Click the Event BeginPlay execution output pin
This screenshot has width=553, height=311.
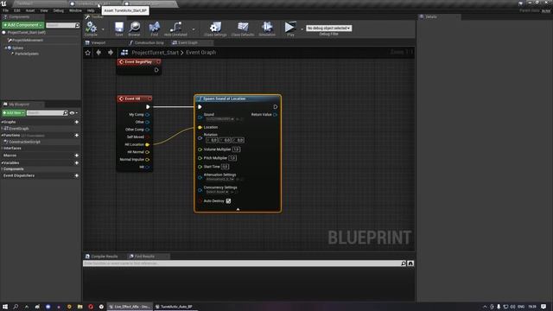(156, 70)
